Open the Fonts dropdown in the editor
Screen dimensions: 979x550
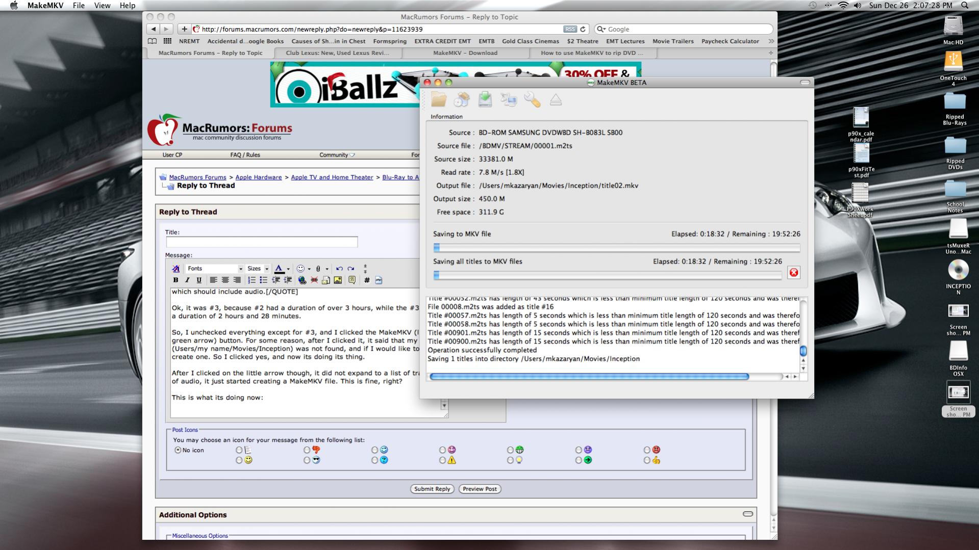click(215, 269)
